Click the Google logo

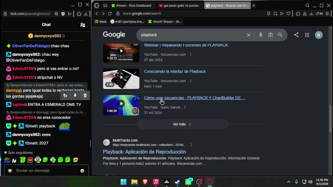pos(114,35)
